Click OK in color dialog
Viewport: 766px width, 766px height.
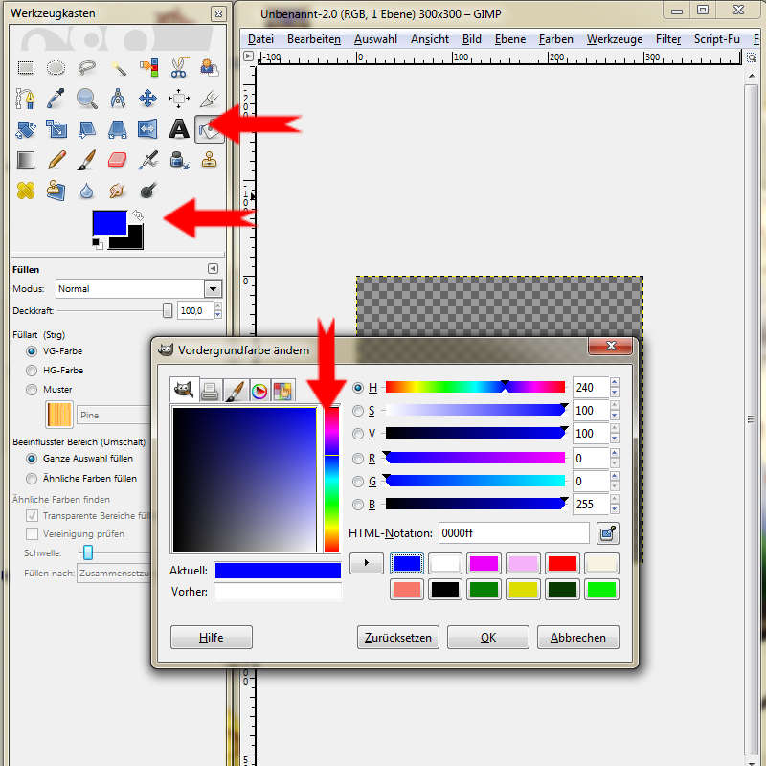point(488,638)
